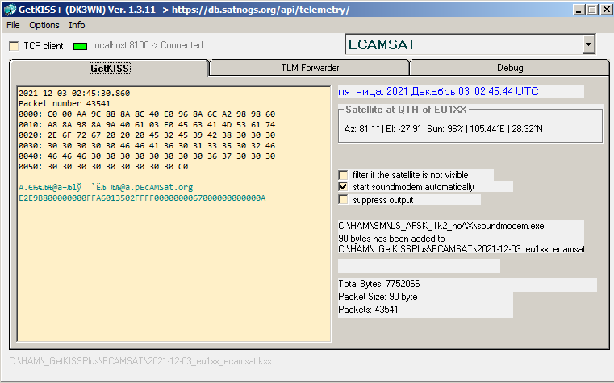Enable filter if satellite is not visible
This screenshot has width=614, height=383.
(x=343, y=175)
